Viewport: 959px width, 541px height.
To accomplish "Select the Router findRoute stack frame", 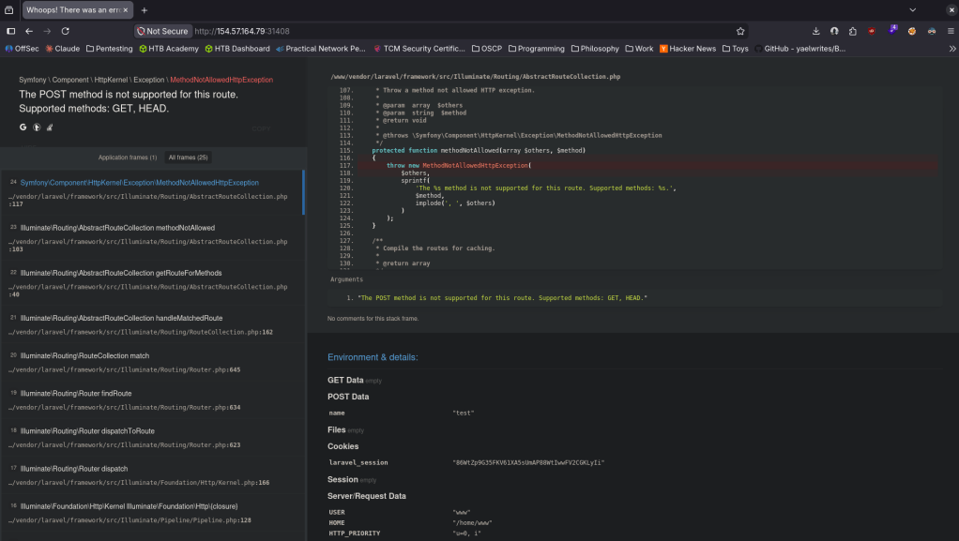I will click(x=75, y=393).
